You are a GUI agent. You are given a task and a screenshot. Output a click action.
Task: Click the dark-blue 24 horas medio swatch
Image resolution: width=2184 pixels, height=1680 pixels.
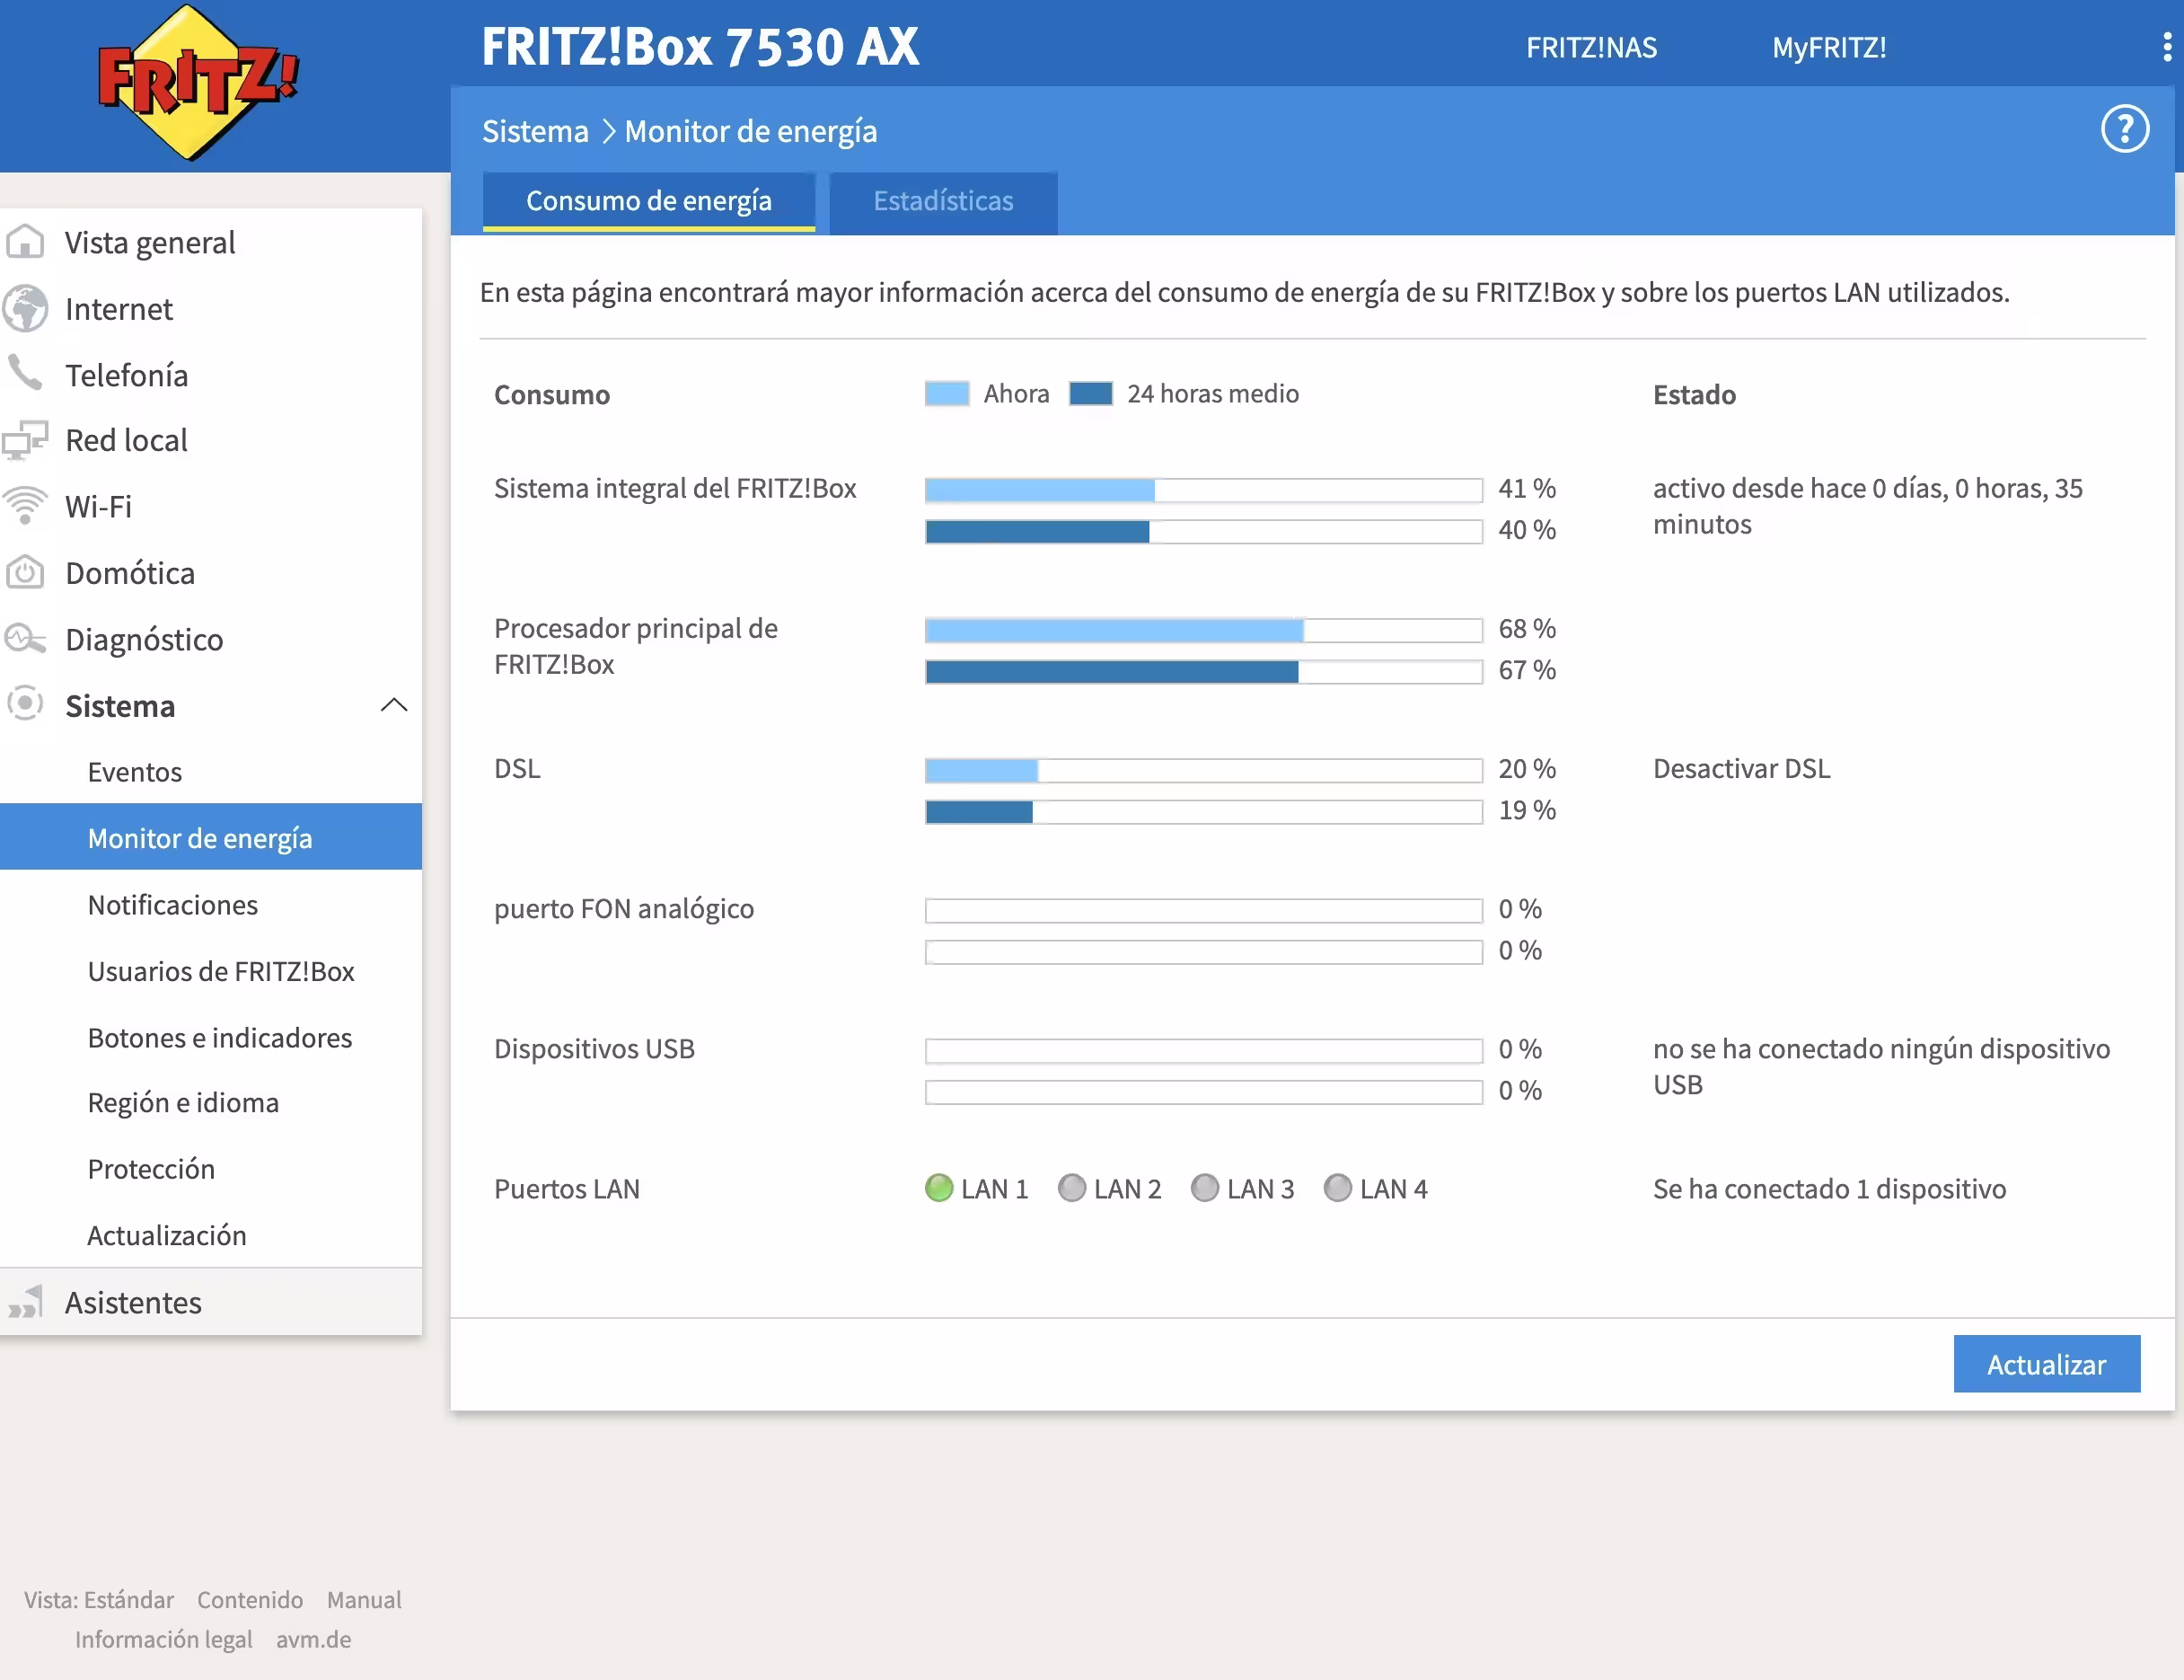1090,393
